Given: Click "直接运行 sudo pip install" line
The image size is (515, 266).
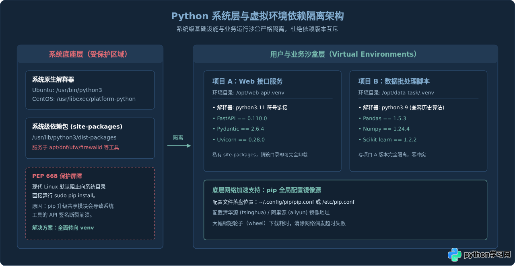Looking at the screenshot, I should [x=64, y=196].
